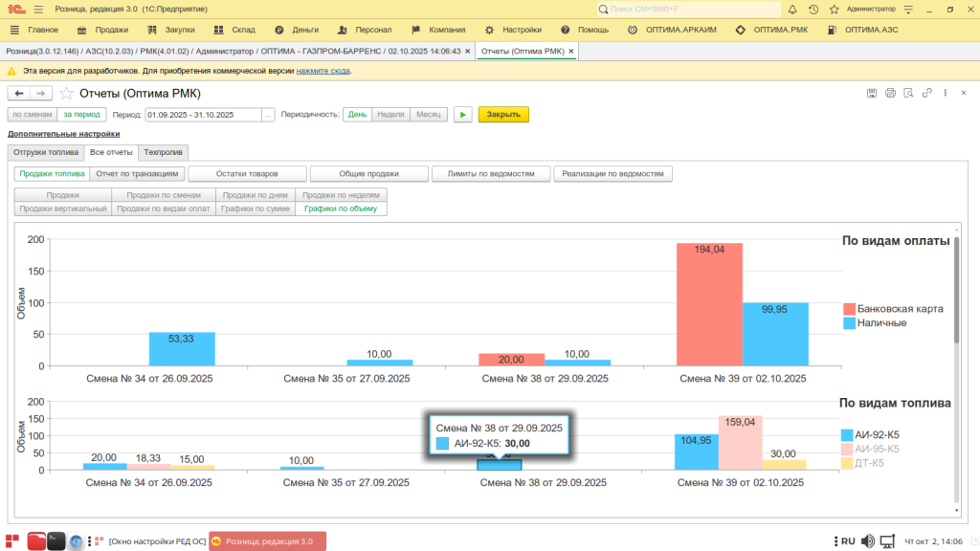Switch to 'Отгрузки топлива' tab
The width and height of the screenshot is (980, 551).
tap(45, 152)
